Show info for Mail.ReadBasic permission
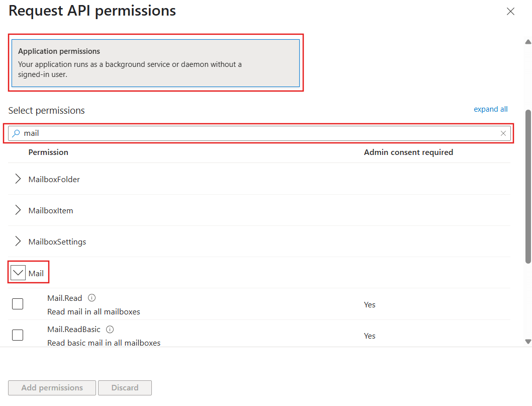Viewport: 532px width, 406px height. 110,330
